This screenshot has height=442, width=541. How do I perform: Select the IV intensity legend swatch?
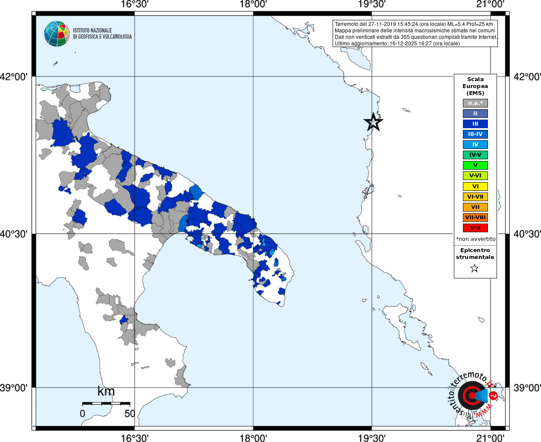pyautogui.click(x=475, y=145)
